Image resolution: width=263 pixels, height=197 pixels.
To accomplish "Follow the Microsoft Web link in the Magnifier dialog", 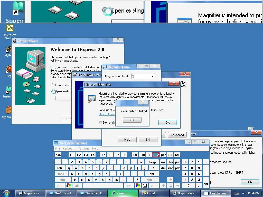I will click(x=107, y=114).
